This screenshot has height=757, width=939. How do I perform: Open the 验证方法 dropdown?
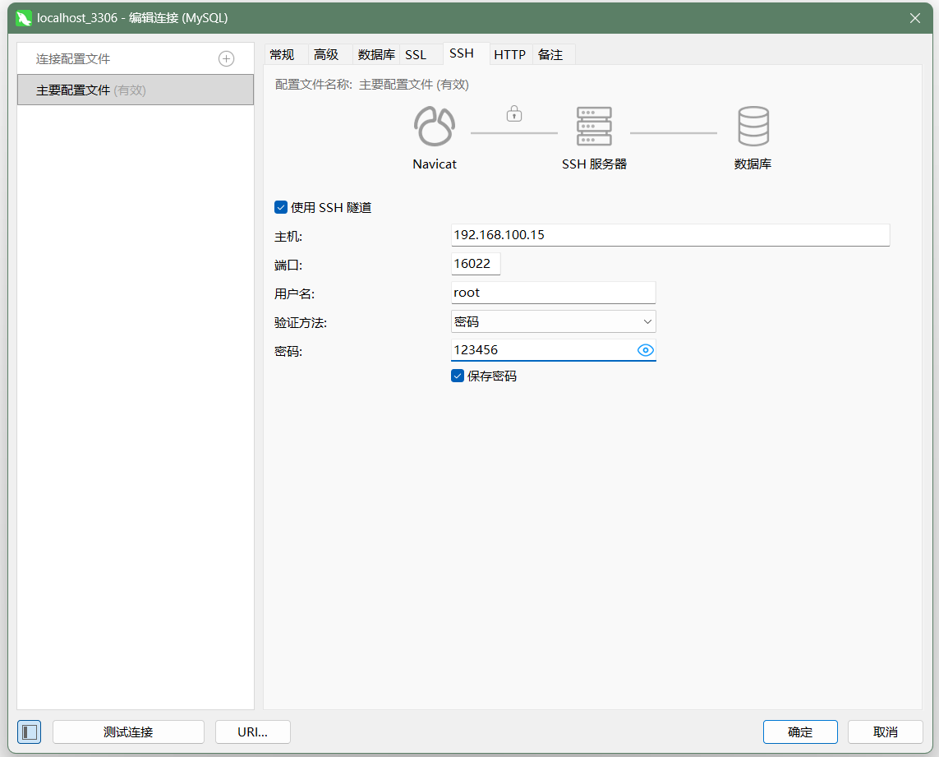pyautogui.click(x=554, y=322)
